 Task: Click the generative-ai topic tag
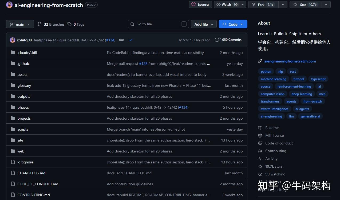310,116
